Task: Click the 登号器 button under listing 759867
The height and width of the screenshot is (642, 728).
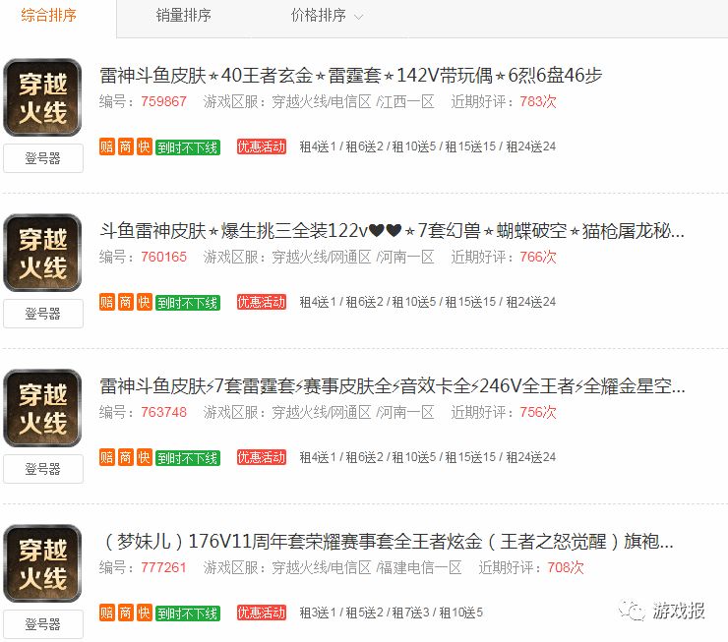Action: [43, 158]
